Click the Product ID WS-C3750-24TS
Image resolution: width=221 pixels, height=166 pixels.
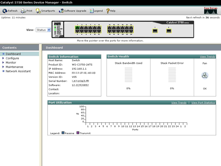click(x=82, y=65)
